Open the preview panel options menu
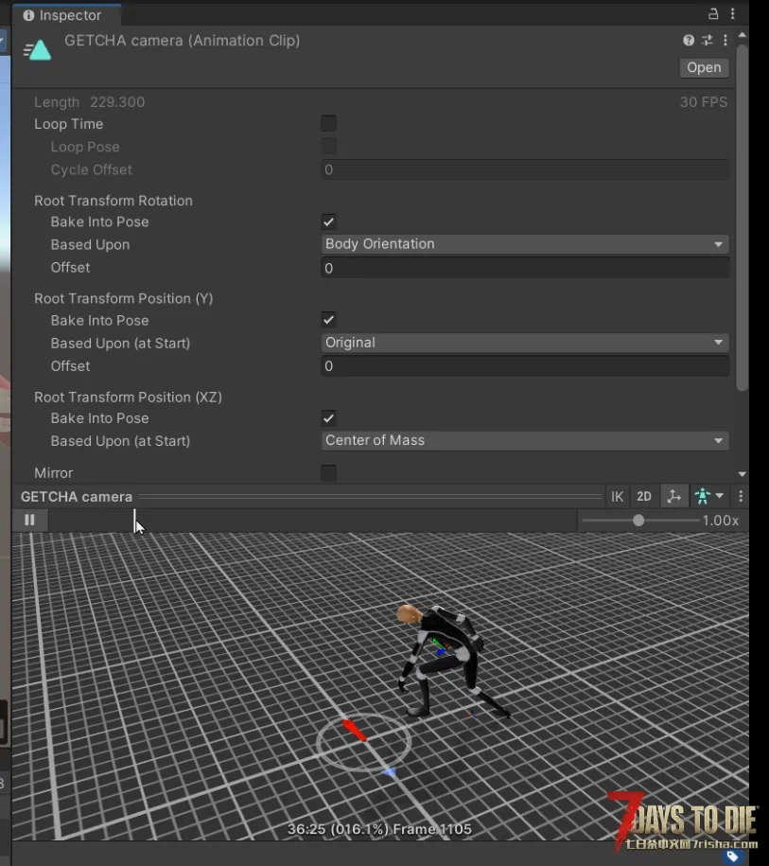Screen dimensions: 769x866 pos(741,496)
